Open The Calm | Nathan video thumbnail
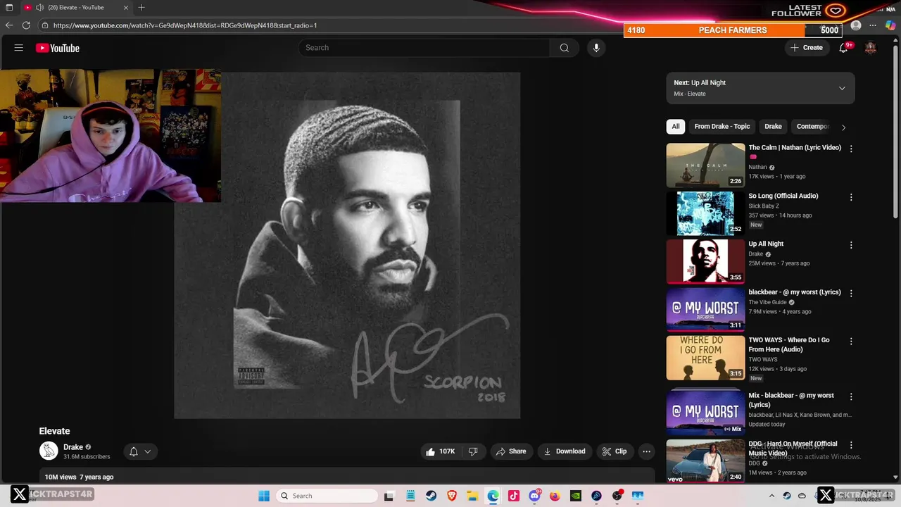Screen dimensions: 901x507 pos(705,165)
